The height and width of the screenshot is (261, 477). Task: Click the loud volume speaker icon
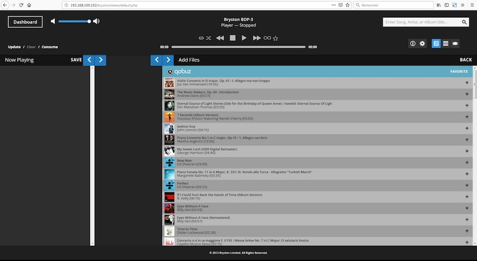(97, 21)
